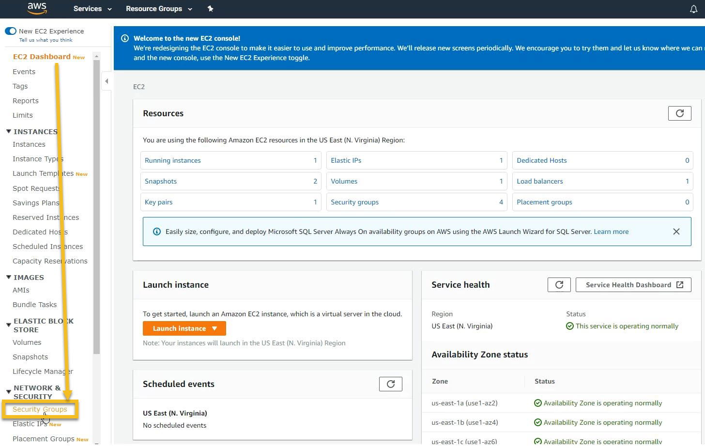The width and height of the screenshot is (705, 448).
Task: Click the us-east-1a zone row text
Action: (464, 403)
